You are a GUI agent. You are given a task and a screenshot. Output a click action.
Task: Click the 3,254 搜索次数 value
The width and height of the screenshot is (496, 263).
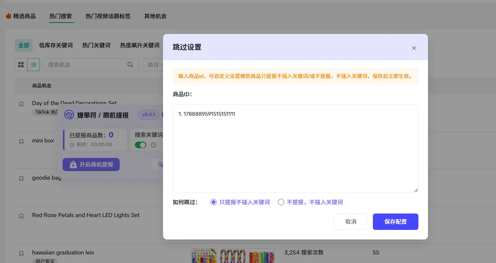point(304,252)
